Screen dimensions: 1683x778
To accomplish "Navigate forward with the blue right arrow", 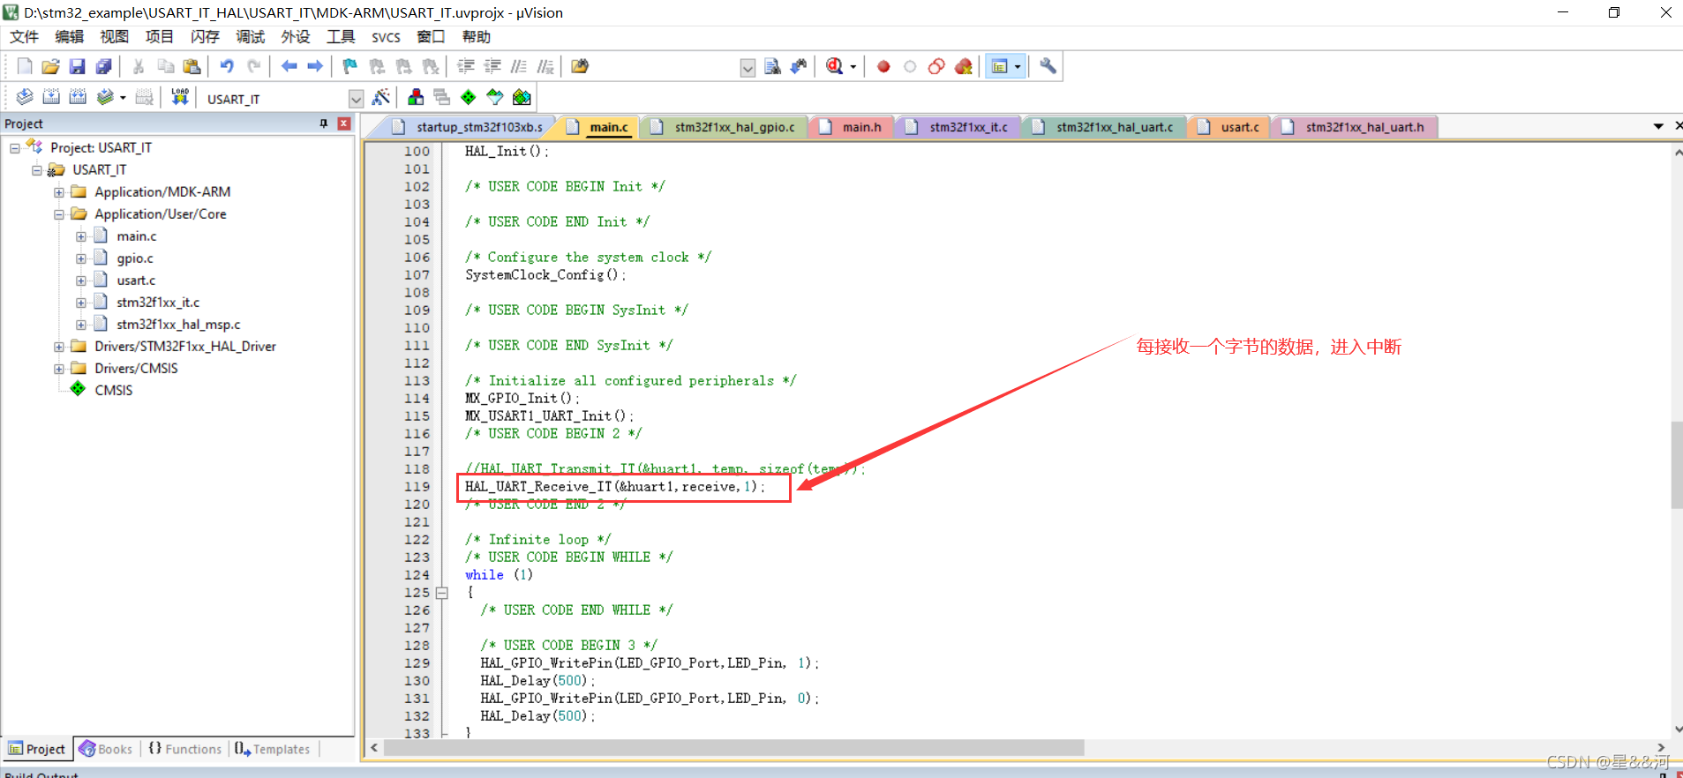I will coord(315,66).
